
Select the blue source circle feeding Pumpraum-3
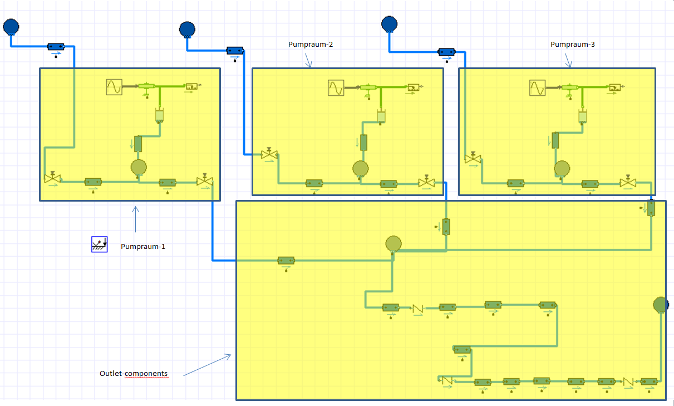[390, 23]
